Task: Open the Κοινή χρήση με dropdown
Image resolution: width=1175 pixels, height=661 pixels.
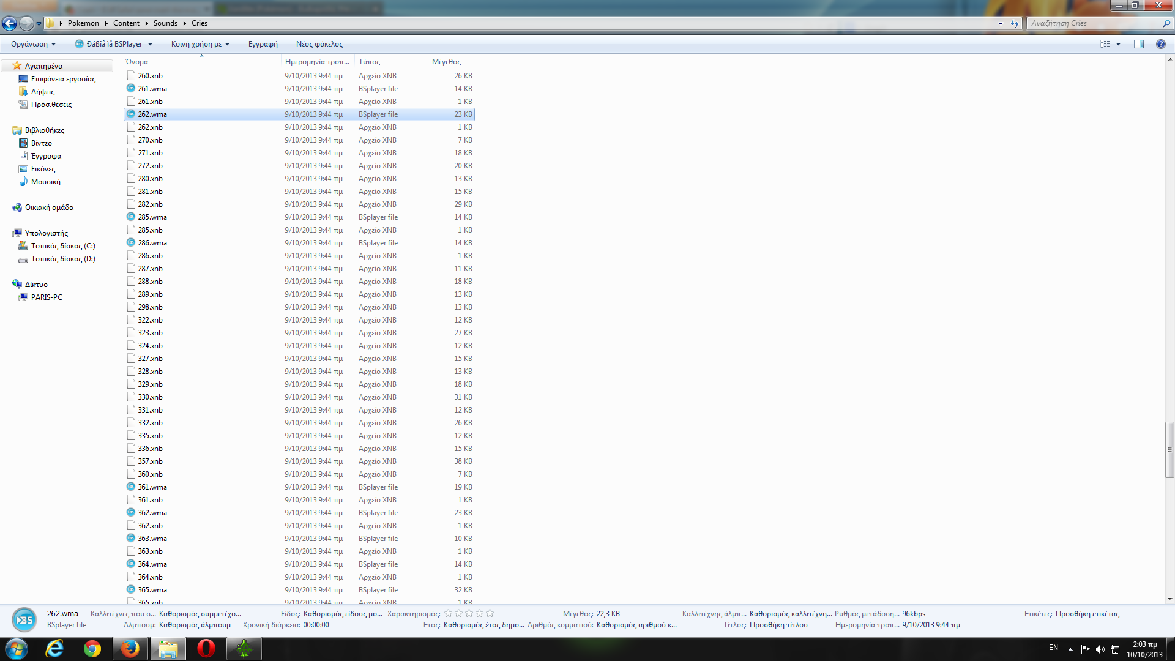Action: (x=200, y=44)
